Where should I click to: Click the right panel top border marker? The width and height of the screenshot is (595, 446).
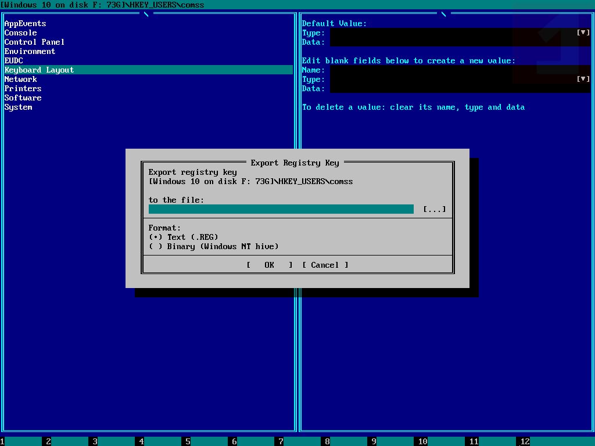tap(443, 14)
